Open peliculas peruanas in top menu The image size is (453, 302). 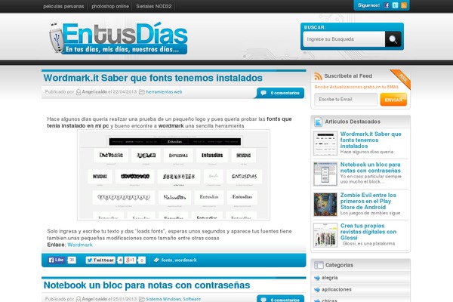[63, 6]
